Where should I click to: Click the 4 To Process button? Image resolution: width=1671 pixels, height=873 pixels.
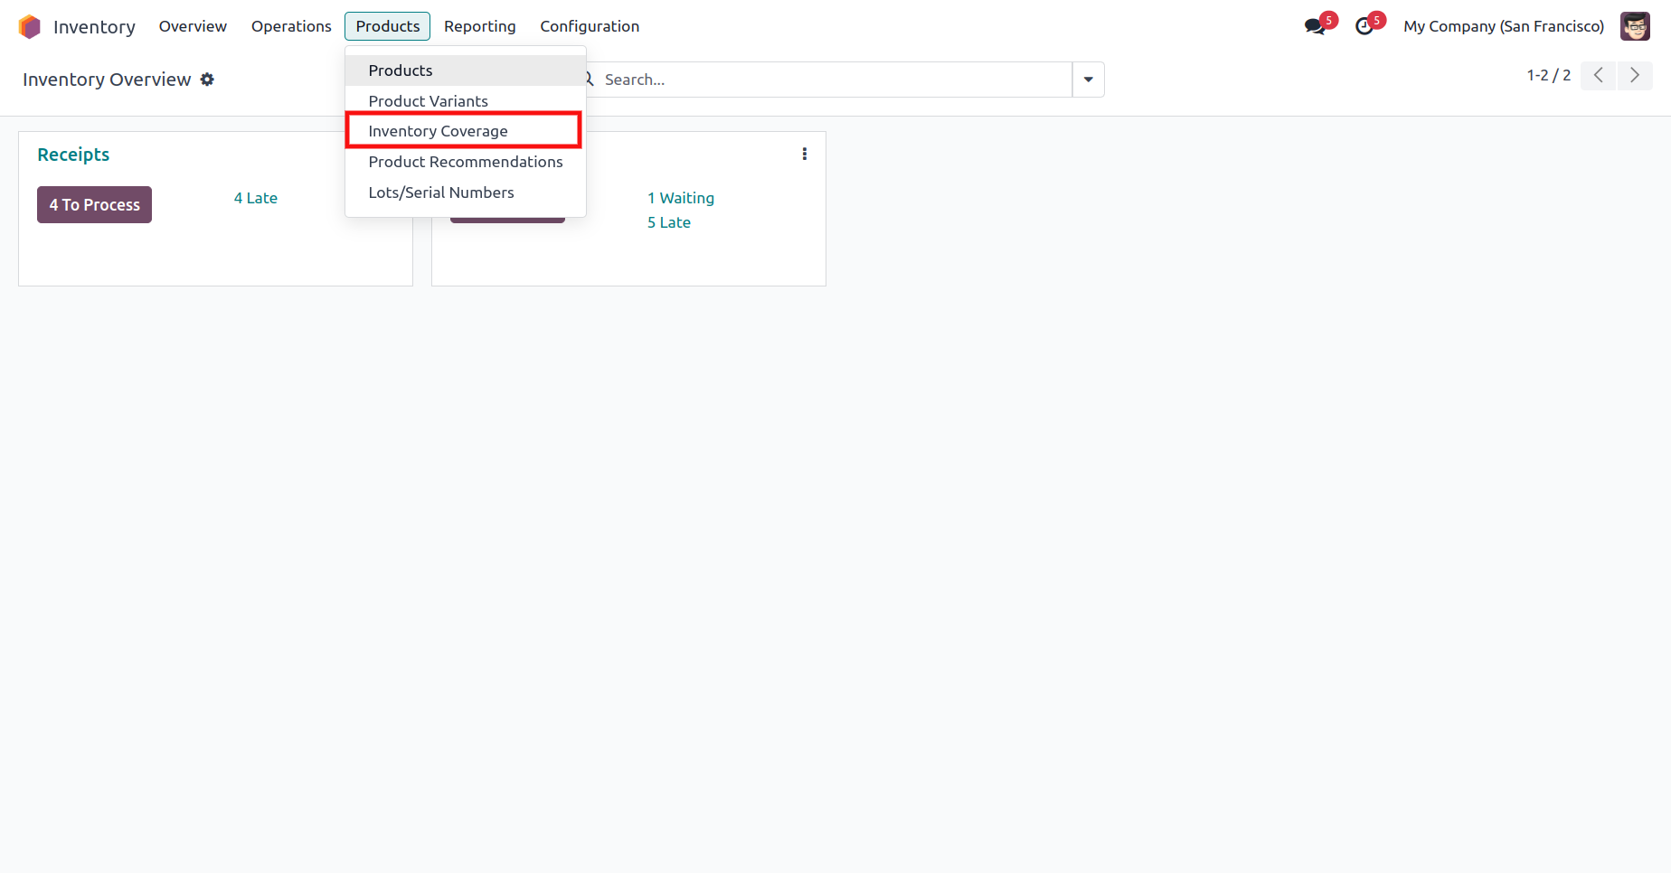[94, 204]
